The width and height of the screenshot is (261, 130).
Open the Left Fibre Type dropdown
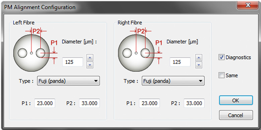pyautogui.click(x=68, y=81)
